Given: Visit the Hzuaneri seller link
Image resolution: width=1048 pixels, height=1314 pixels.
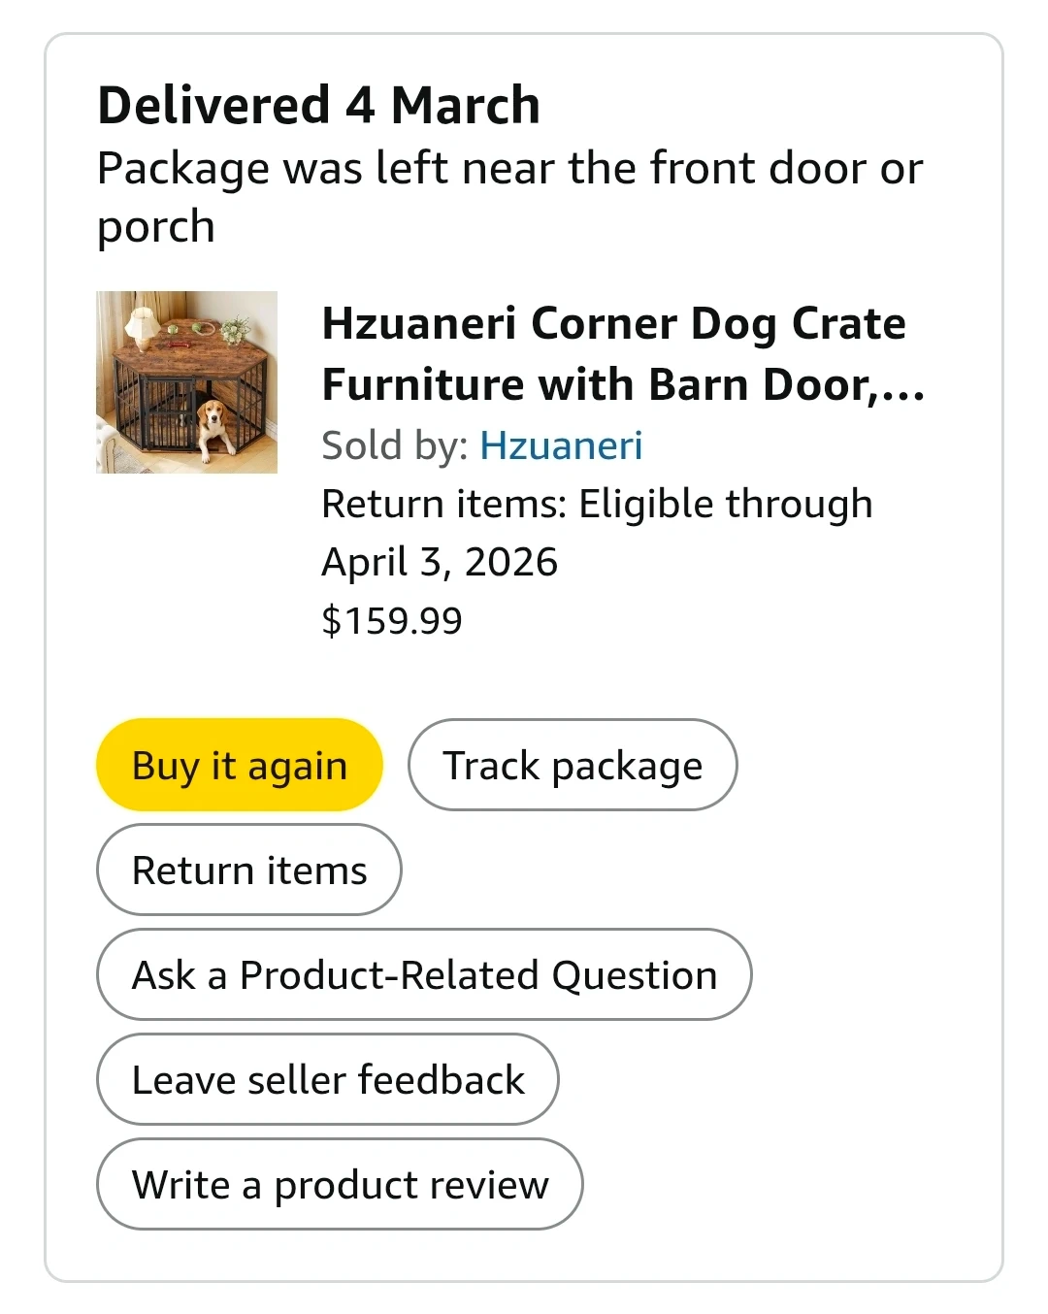Looking at the screenshot, I should point(561,445).
